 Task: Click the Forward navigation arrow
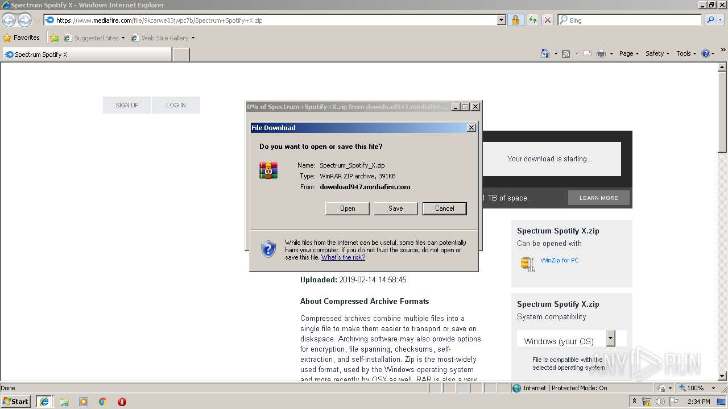[24, 20]
